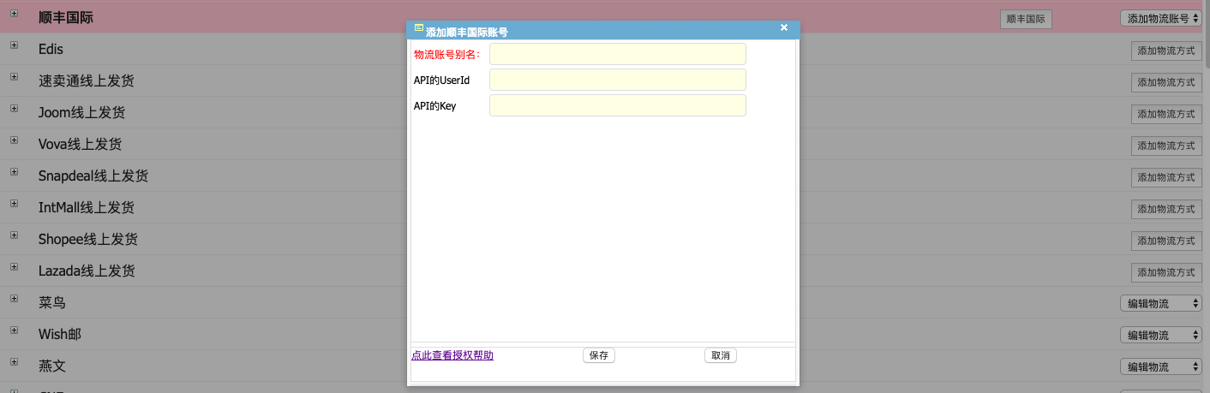1210x393 pixels.
Task: Select the 速卖通线上发货 row title
Action: click(87, 80)
